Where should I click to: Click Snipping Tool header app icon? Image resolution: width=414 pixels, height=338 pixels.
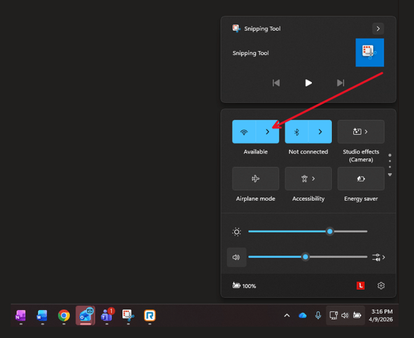236,28
